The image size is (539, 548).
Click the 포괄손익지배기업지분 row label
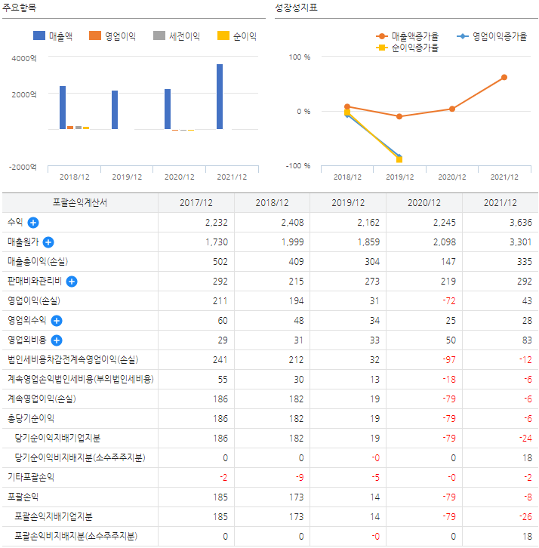pyautogui.click(x=54, y=516)
